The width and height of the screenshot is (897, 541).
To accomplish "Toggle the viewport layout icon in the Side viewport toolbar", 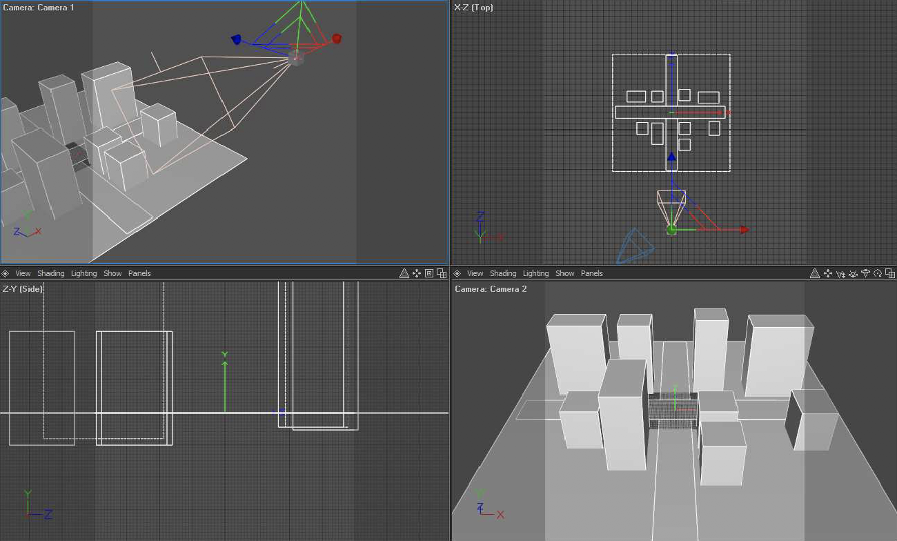I will point(442,273).
